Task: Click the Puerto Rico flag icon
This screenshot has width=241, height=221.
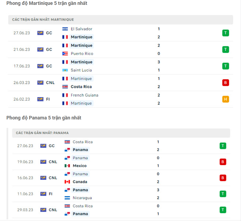Action: point(65,54)
